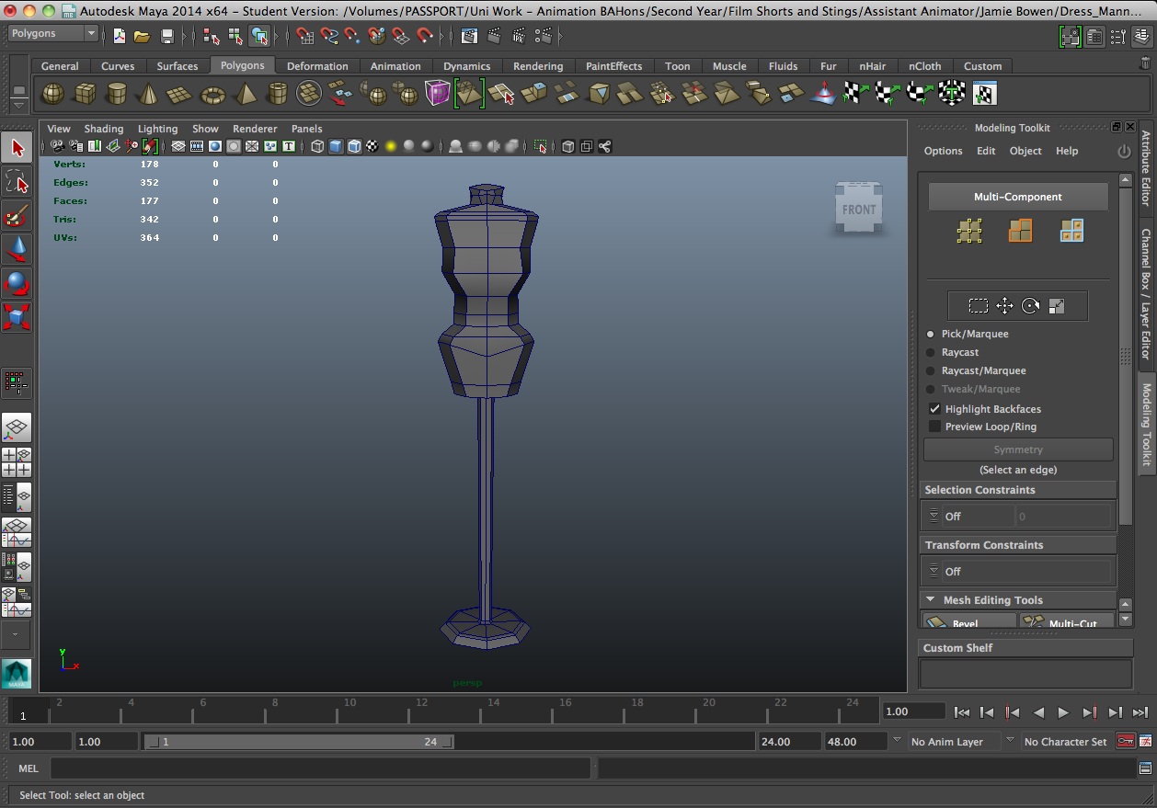The height and width of the screenshot is (808, 1157).
Task: Open the Polygons menu set dropdown
Action: tap(51, 33)
